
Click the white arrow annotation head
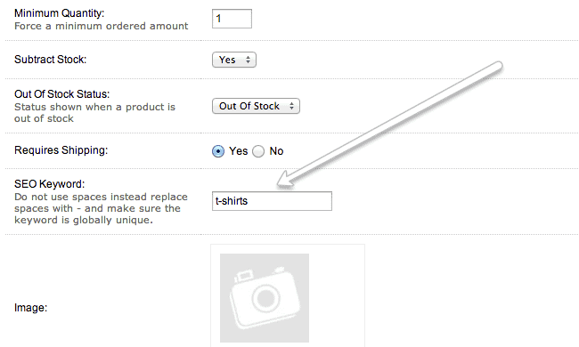coord(289,180)
